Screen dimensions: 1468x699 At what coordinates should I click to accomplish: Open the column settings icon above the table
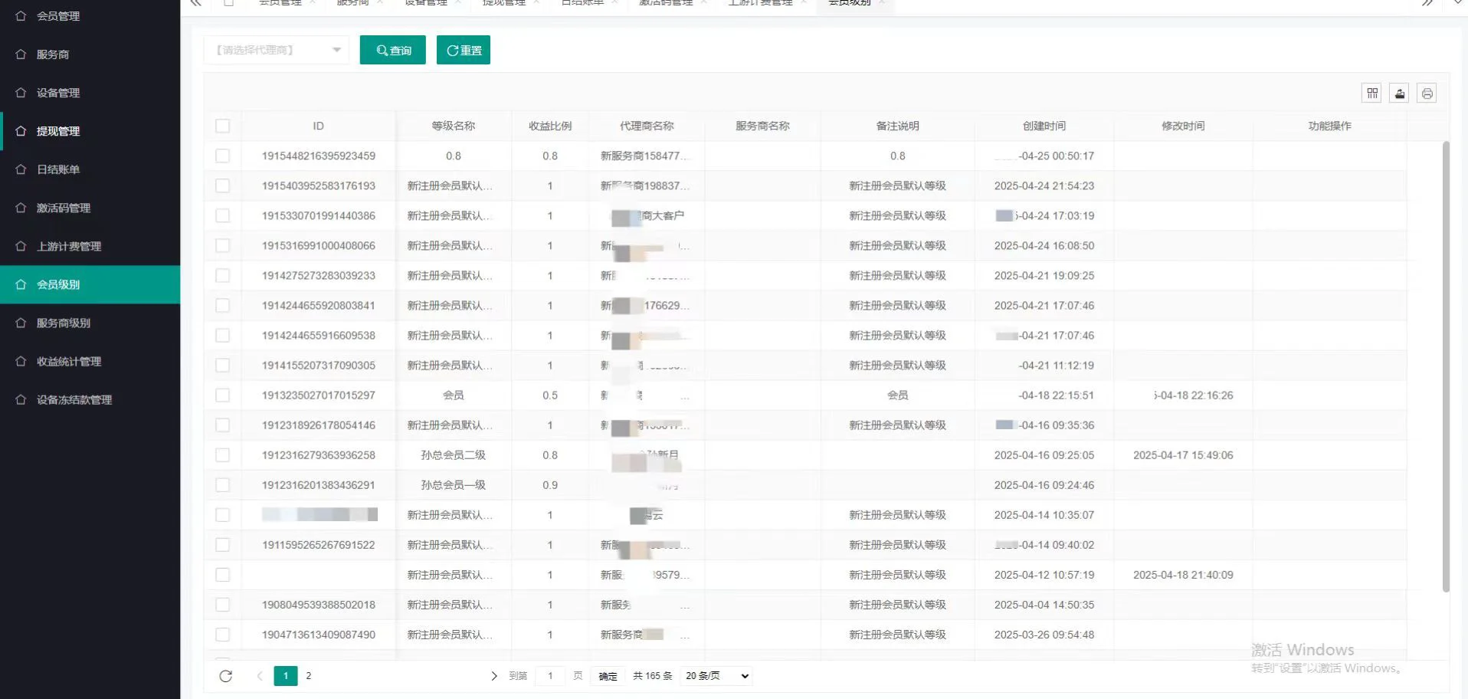tap(1371, 93)
